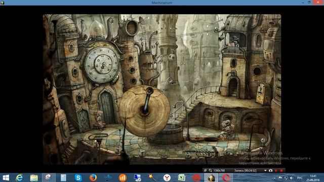This screenshot has width=324, height=182.
Task: Open the blue notepad document app on taskbar
Action: pos(63,177)
